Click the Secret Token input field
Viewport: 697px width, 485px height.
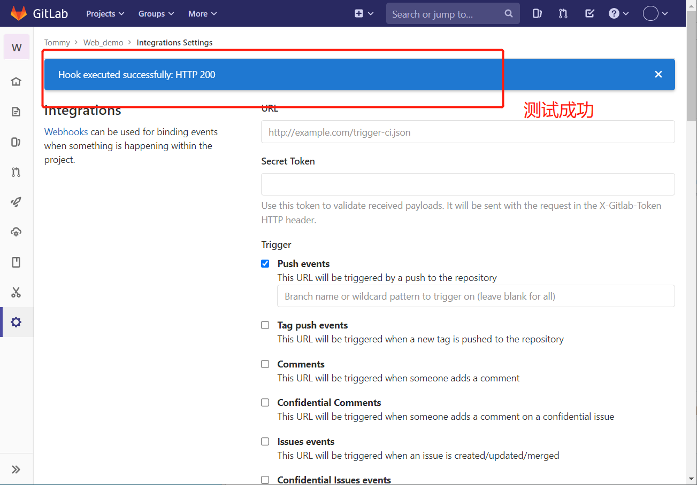pos(468,184)
